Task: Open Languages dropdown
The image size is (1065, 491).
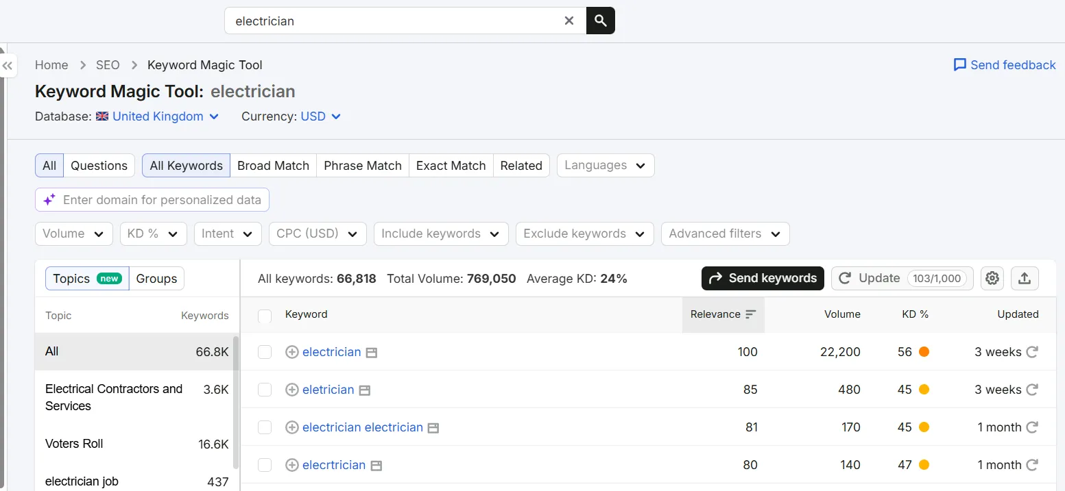Action: pyautogui.click(x=606, y=165)
